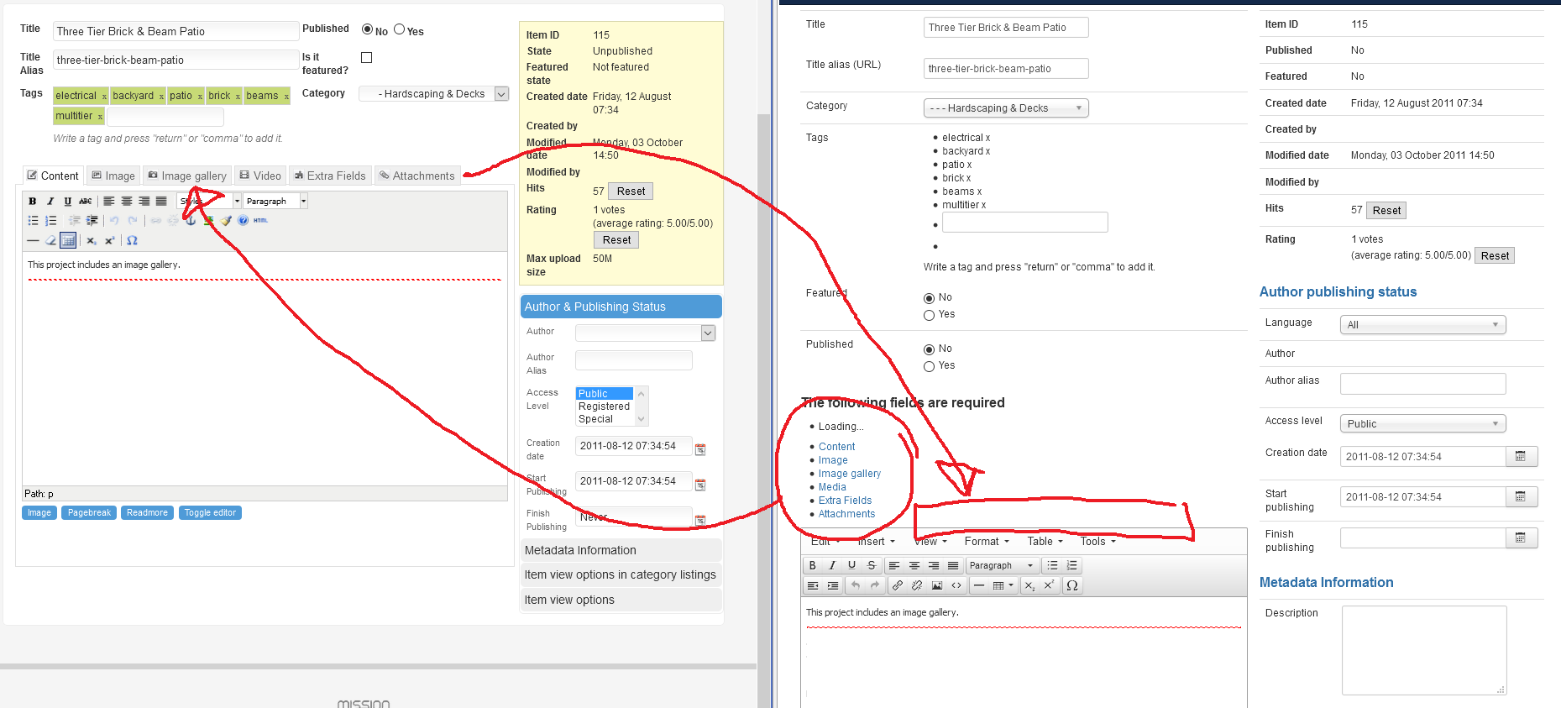Click the metadata Description textarea
The image size is (1561, 708).
tap(1424, 650)
